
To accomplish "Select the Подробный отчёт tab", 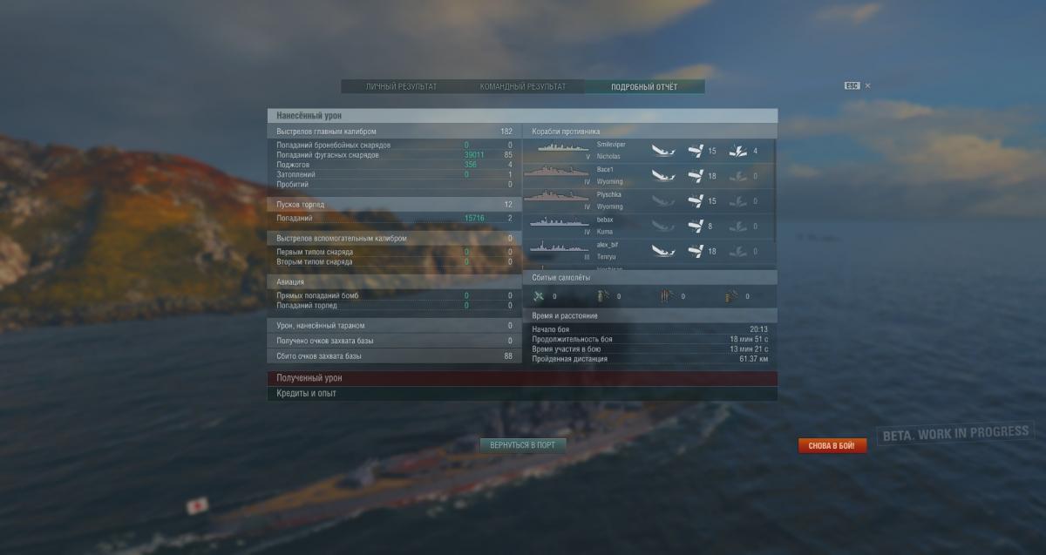I will (644, 87).
